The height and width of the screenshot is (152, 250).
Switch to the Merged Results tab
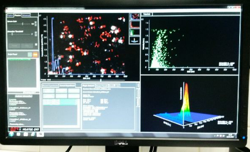(x=102, y=86)
